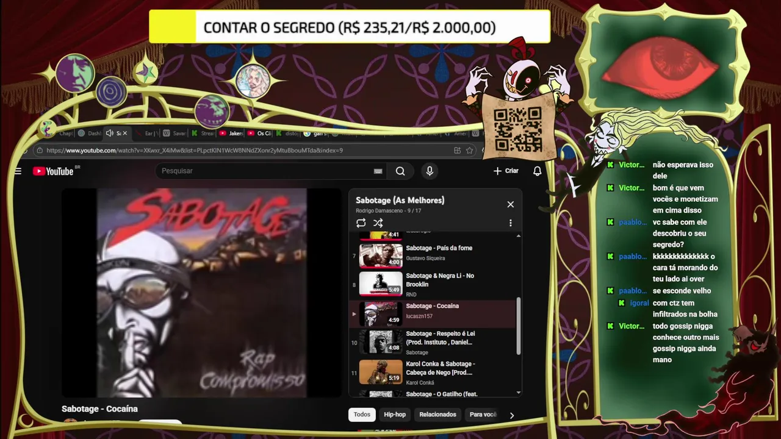Open Cabeça de Nego thumbnail
The height and width of the screenshot is (439, 781).
click(x=381, y=372)
